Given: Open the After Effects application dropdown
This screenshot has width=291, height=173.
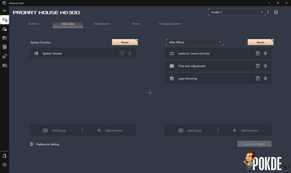Looking at the screenshot, I should tap(195, 42).
